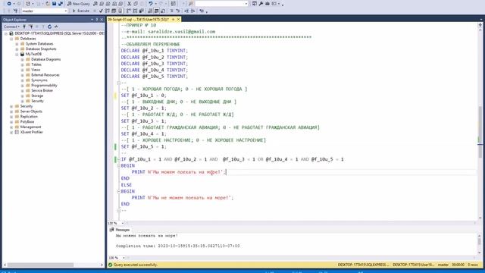Open the Object Explorer window position dropdown arrow
Viewport: 485px width, 273px height.
pyautogui.click(x=92, y=20)
